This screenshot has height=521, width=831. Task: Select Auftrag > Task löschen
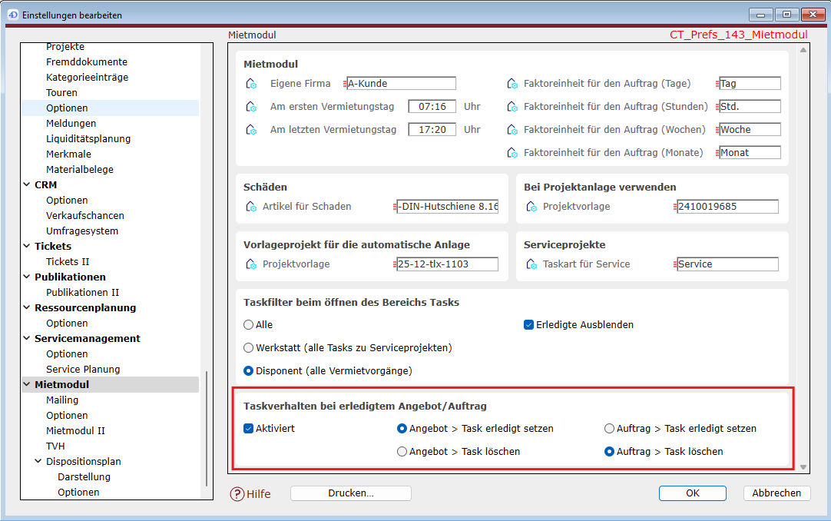pyautogui.click(x=610, y=452)
